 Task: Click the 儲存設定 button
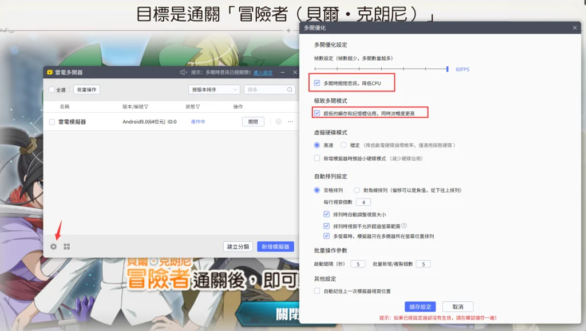point(420,307)
